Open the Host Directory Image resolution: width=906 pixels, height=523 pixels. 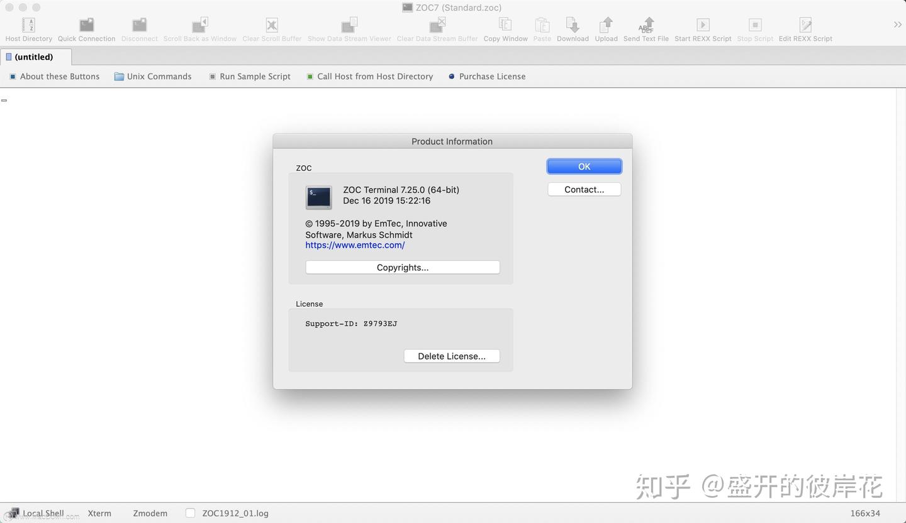point(28,26)
